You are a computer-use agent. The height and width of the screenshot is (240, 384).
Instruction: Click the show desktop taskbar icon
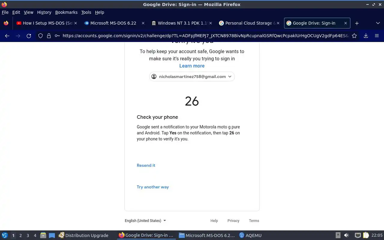tap(52, 235)
